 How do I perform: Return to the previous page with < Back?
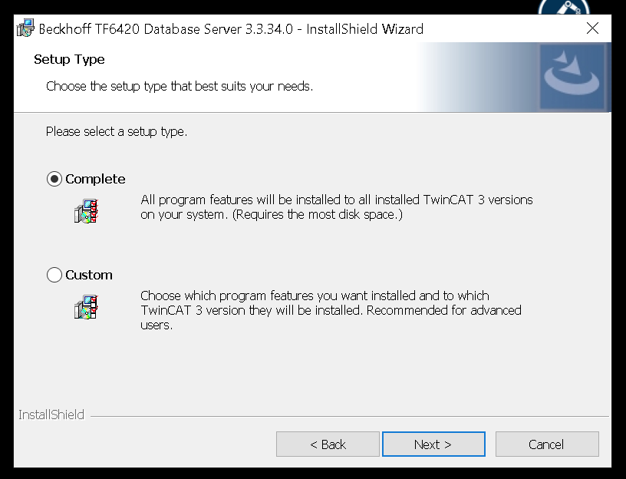pyautogui.click(x=328, y=444)
